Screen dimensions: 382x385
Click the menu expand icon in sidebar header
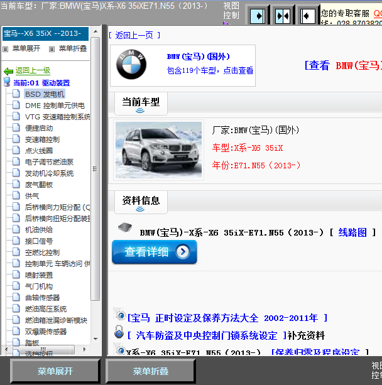click(x=5, y=49)
